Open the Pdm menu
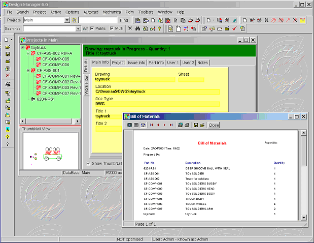Screen dimensions: 314x243 click(129, 12)
